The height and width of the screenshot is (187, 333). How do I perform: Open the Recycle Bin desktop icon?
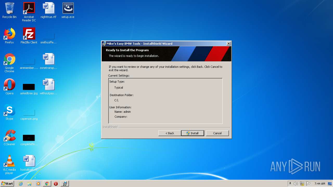pyautogui.click(x=9, y=11)
